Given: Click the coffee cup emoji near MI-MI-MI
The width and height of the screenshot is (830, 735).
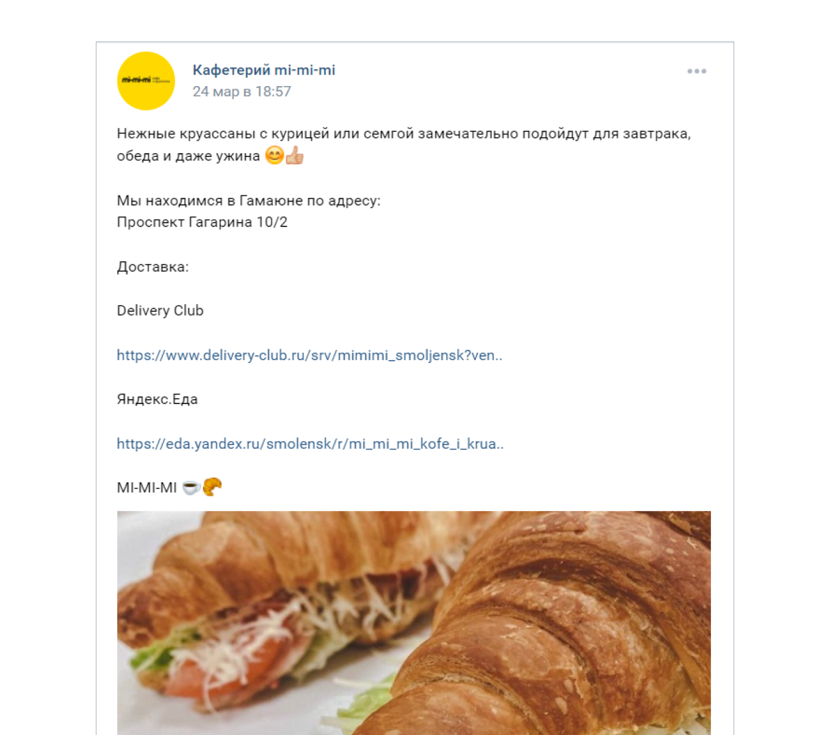Looking at the screenshot, I should point(192,487).
